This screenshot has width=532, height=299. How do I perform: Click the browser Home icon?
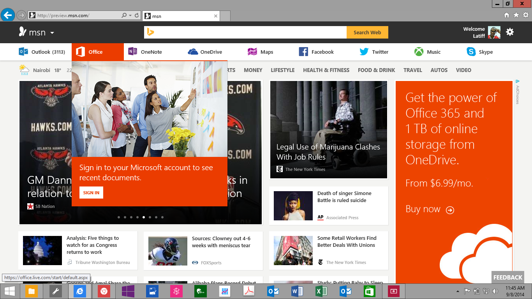[x=507, y=15]
